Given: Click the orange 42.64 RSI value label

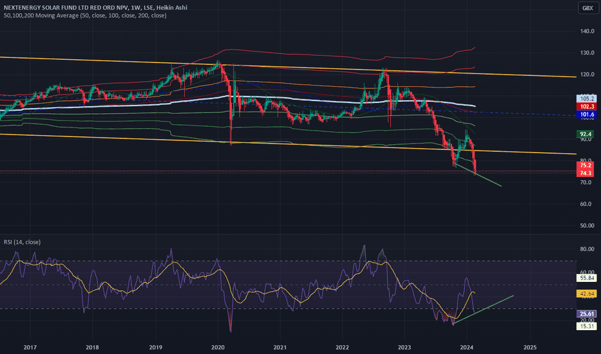Looking at the screenshot, I should (586, 293).
